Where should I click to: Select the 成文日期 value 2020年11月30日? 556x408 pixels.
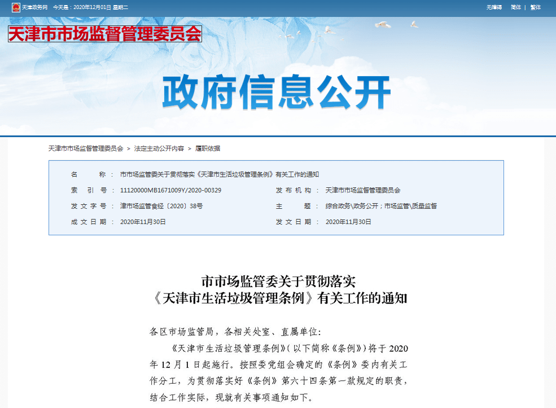pyautogui.click(x=143, y=222)
